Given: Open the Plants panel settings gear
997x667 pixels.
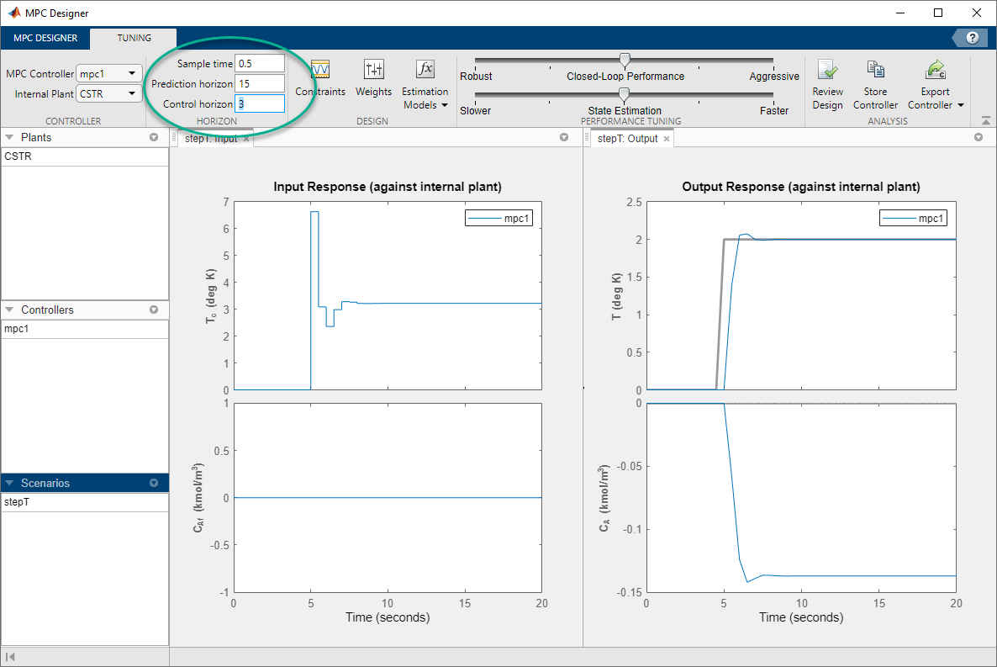Looking at the screenshot, I should [154, 137].
